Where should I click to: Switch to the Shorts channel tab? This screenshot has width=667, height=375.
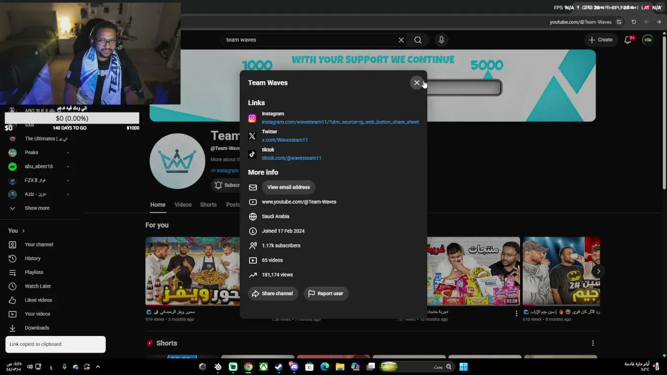[x=208, y=205]
